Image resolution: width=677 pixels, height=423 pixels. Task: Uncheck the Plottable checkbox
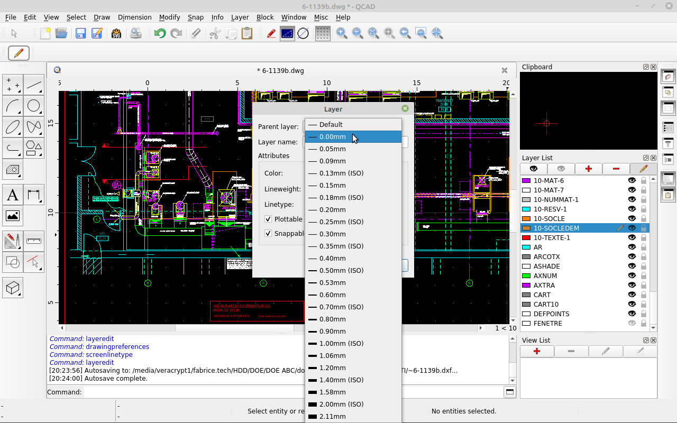point(268,219)
